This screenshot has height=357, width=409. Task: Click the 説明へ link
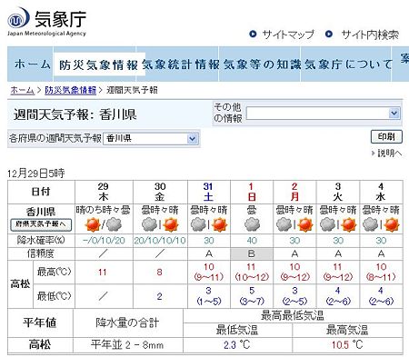(x=390, y=154)
